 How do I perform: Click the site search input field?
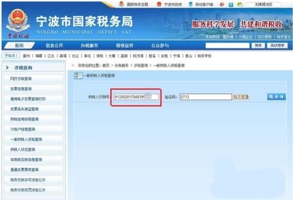point(227,45)
